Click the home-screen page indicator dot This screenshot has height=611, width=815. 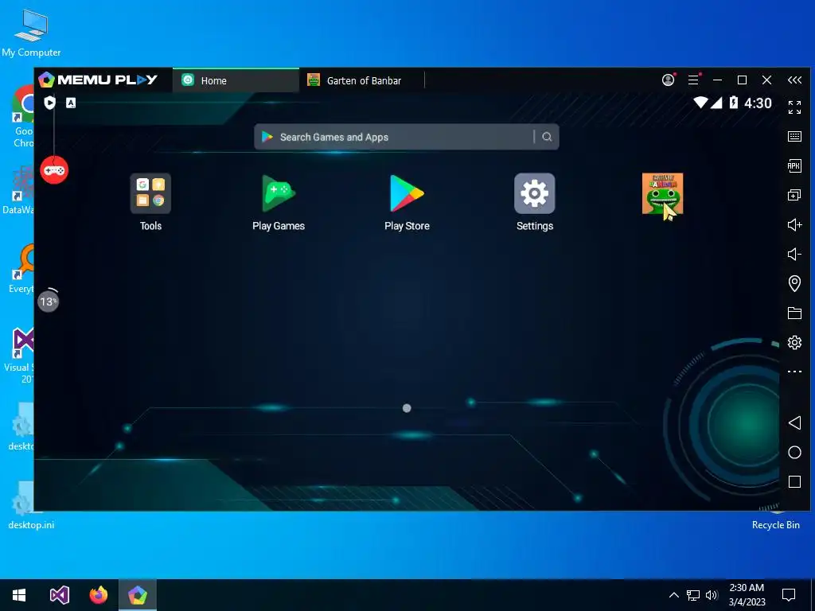[x=407, y=408]
